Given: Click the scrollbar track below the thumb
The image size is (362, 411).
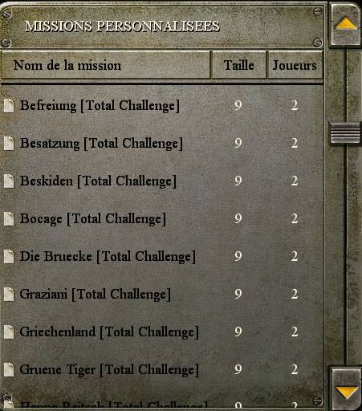Looking at the screenshot, I should click(x=346, y=254).
